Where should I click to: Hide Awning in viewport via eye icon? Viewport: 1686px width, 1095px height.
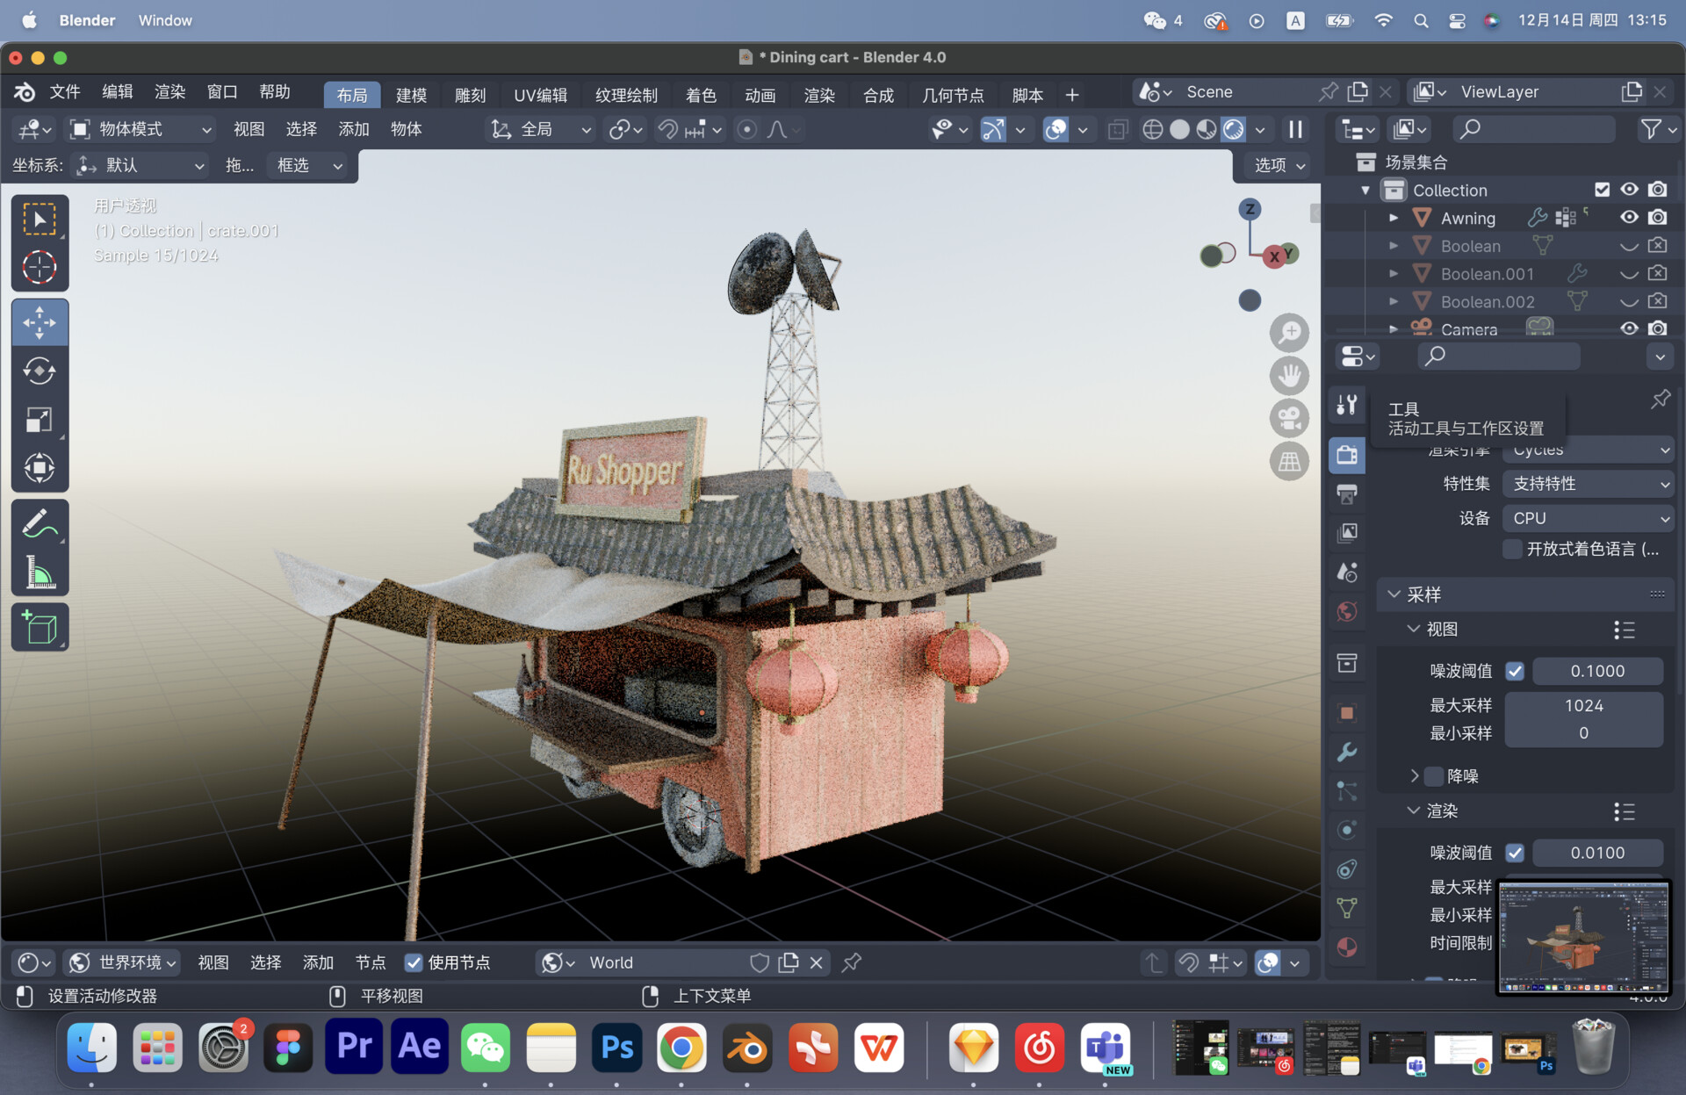click(x=1630, y=218)
